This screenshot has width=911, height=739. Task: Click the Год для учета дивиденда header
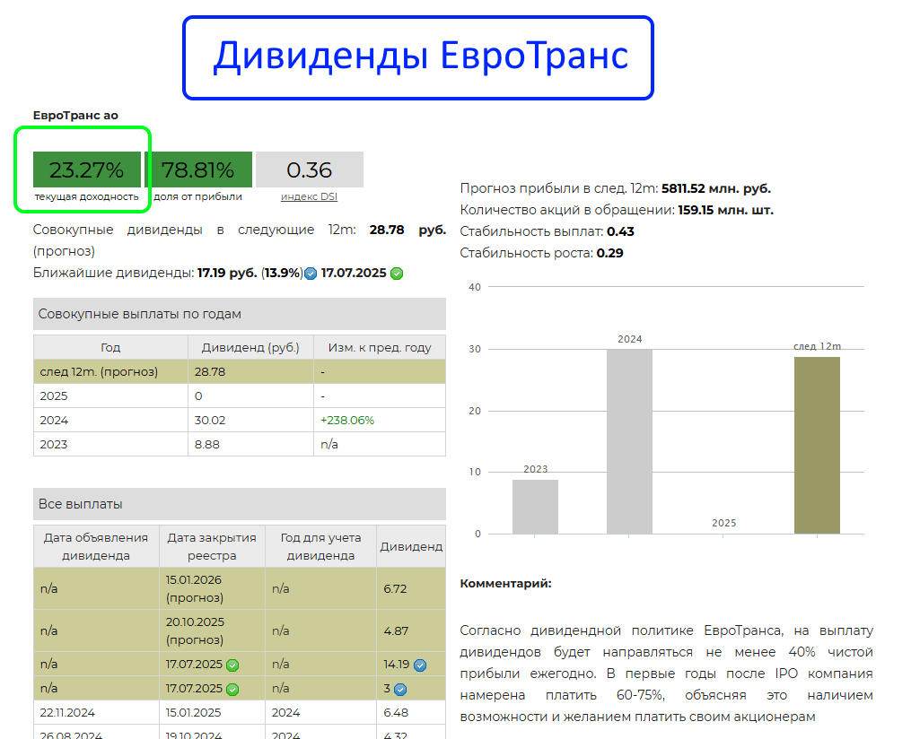pyautogui.click(x=320, y=546)
